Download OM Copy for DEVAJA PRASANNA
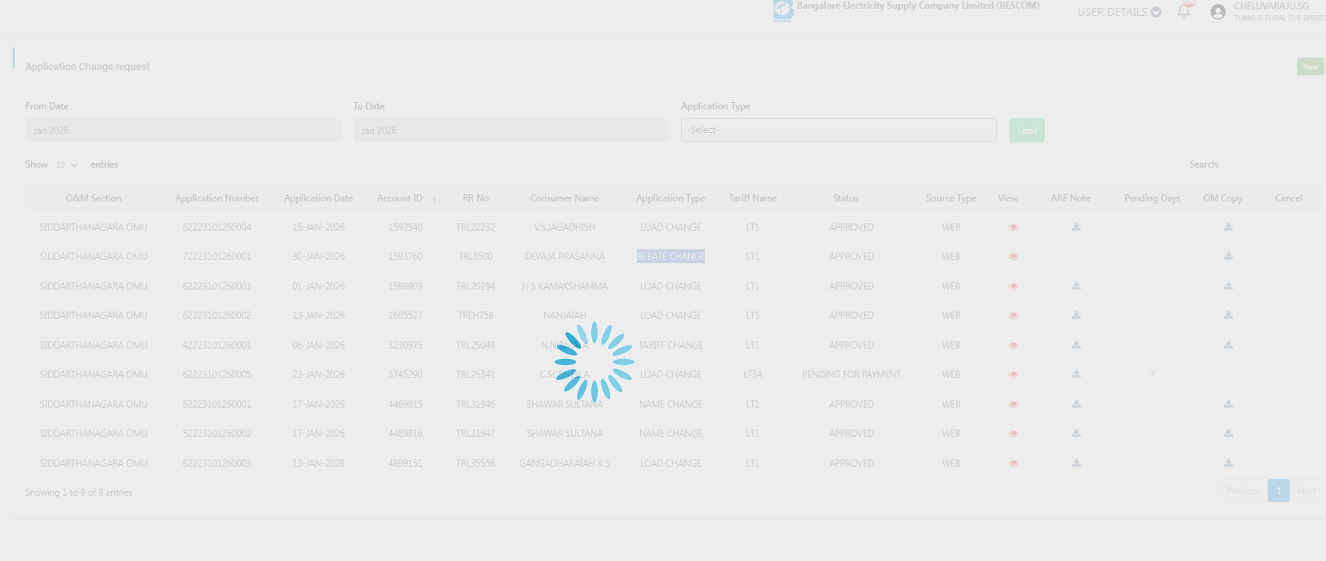 [1228, 257]
